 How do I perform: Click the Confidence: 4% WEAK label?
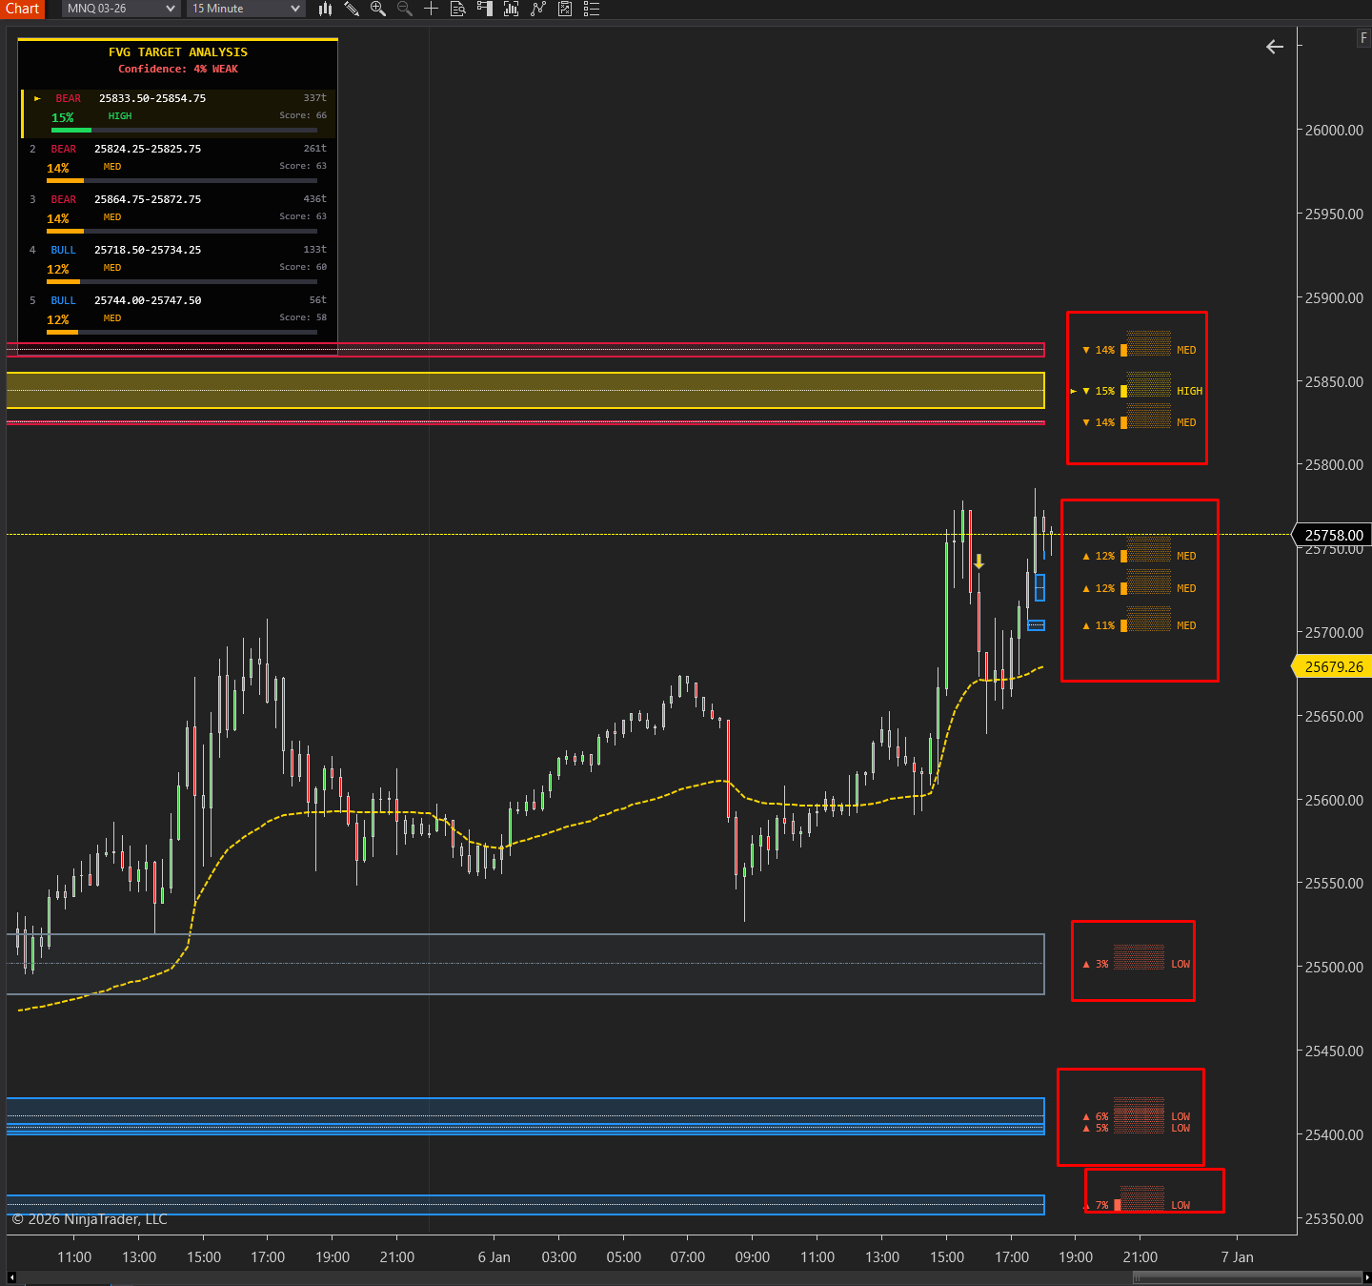178,69
